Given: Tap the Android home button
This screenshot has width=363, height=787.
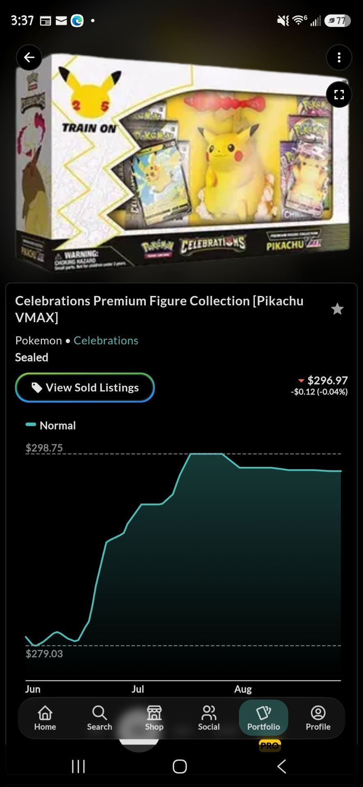Looking at the screenshot, I should click(x=180, y=766).
